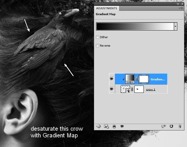Select the crow 1 layer mask thumbnail
187x147 pixels.
pos(139,89)
